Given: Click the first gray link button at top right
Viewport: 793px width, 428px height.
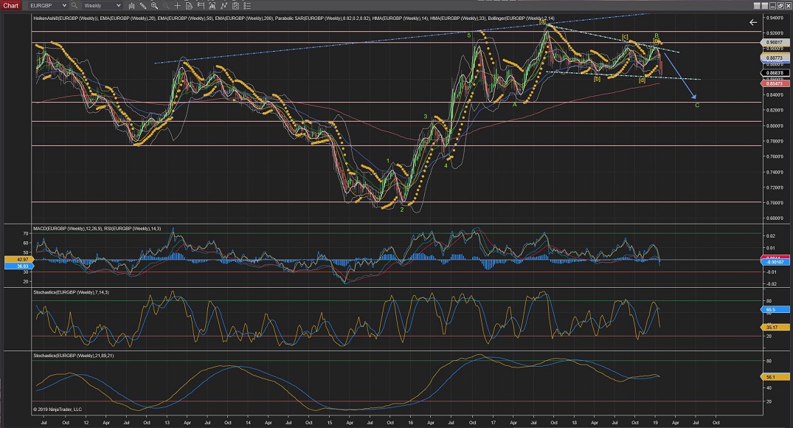Looking at the screenshot, I should point(757,6).
